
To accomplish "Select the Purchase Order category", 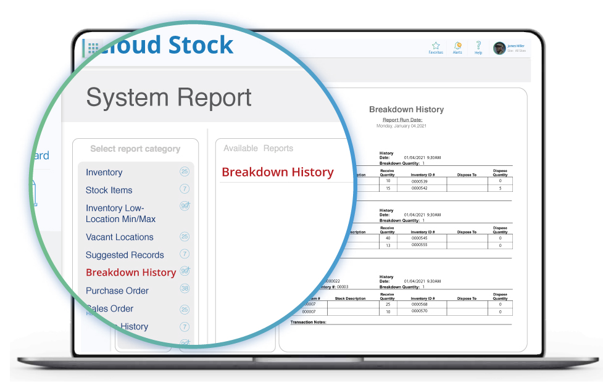I will click(x=117, y=291).
